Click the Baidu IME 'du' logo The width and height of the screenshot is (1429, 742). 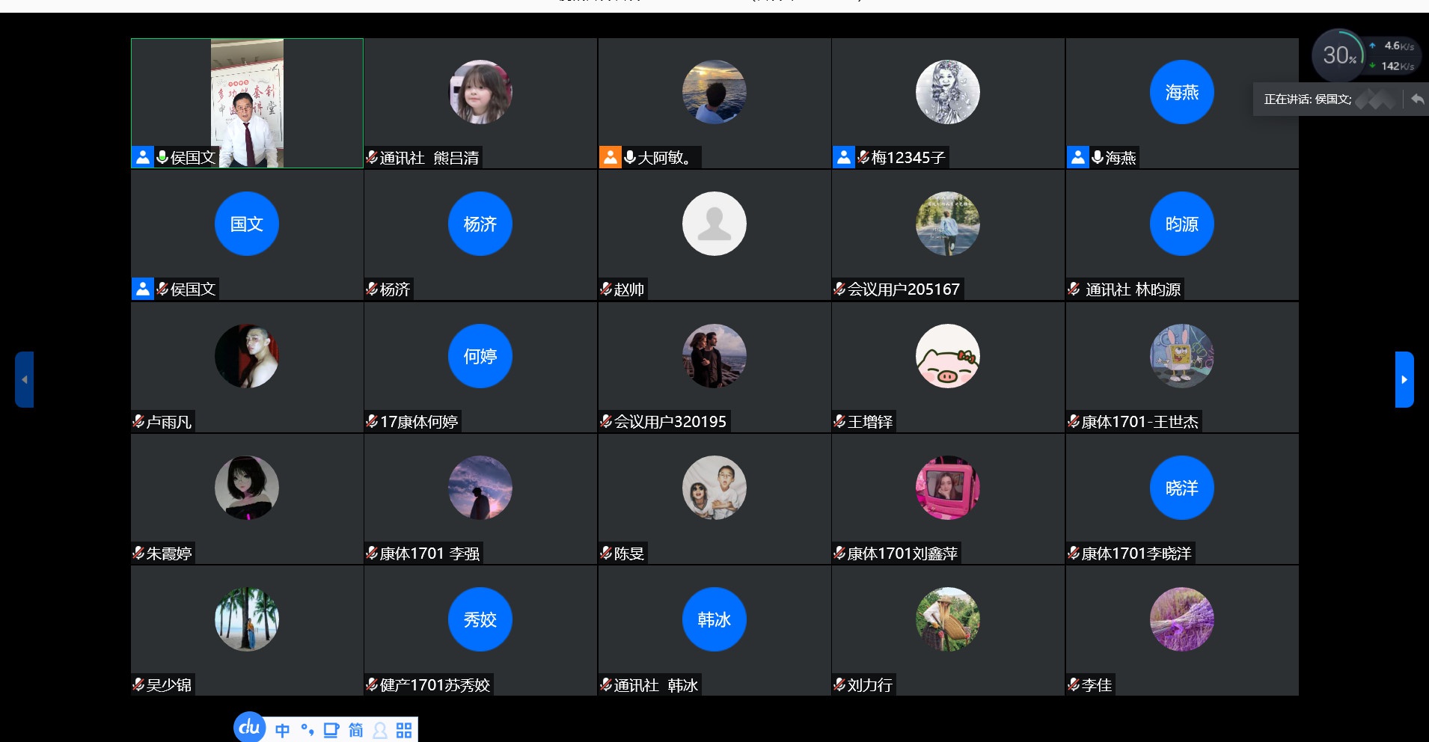[250, 727]
